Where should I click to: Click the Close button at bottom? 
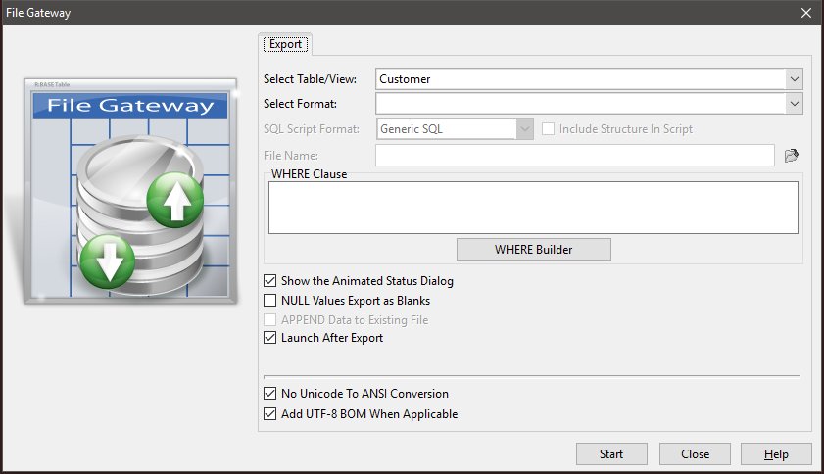tap(695, 454)
